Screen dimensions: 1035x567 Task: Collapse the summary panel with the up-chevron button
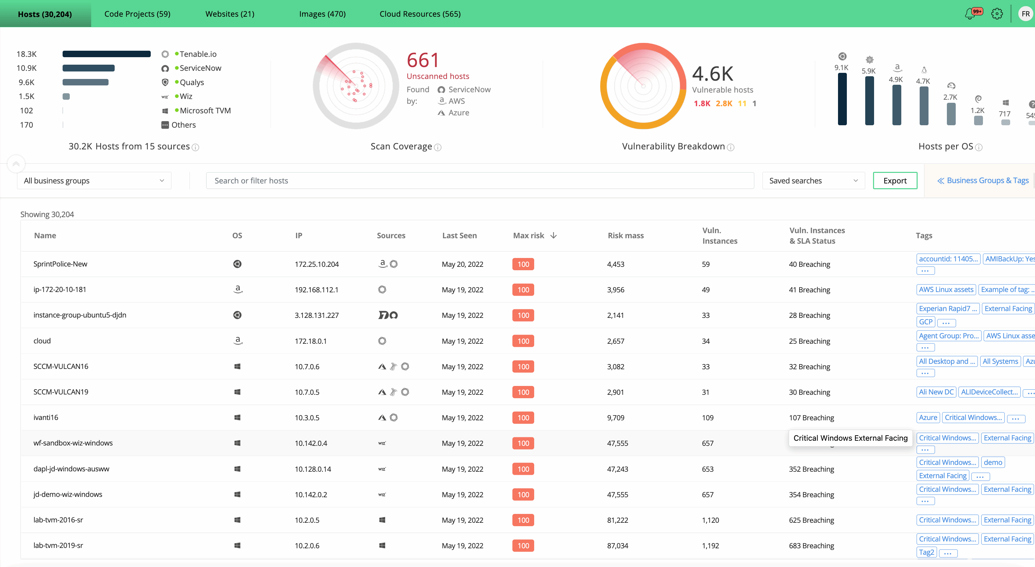[x=16, y=164]
